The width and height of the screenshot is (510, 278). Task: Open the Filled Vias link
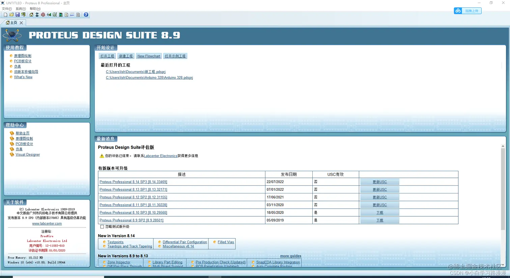click(x=226, y=242)
